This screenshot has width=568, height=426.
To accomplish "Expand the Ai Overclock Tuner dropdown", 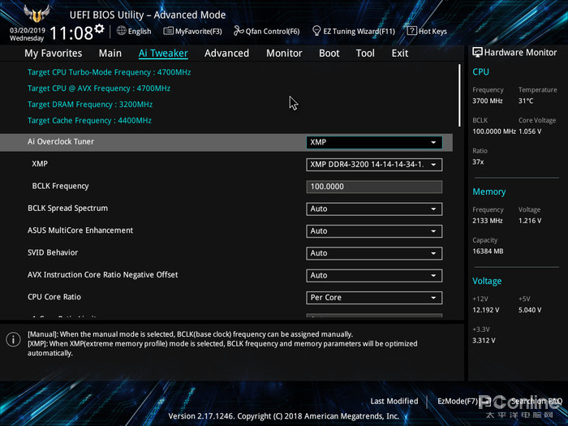I will [x=374, y=142].
